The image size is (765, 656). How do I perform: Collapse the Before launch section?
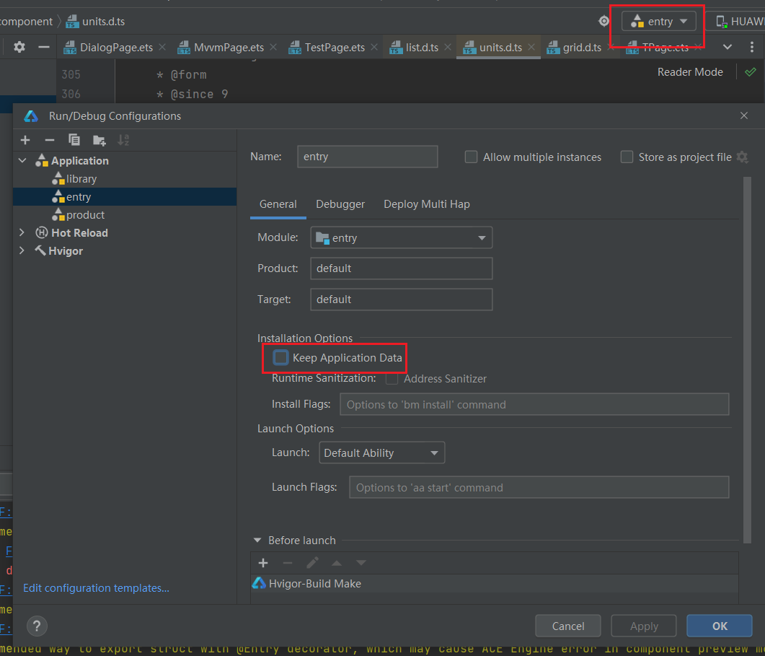click(x=257, y=541)
